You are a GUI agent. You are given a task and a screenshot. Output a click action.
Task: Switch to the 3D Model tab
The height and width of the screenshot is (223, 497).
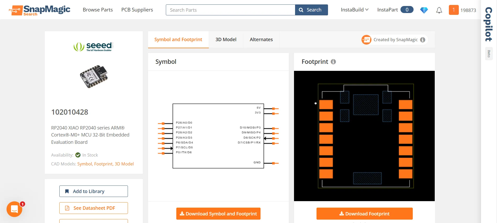coord(226,40)
